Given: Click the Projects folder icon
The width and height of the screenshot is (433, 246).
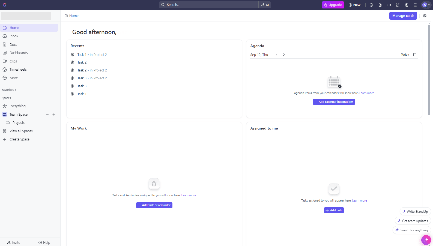Looking at the screenshot, I should pos(8,122).
